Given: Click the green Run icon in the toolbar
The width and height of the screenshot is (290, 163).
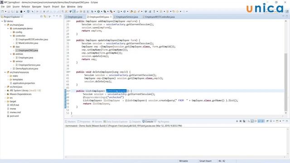Looking at the screenshot, I should (98, 11).
